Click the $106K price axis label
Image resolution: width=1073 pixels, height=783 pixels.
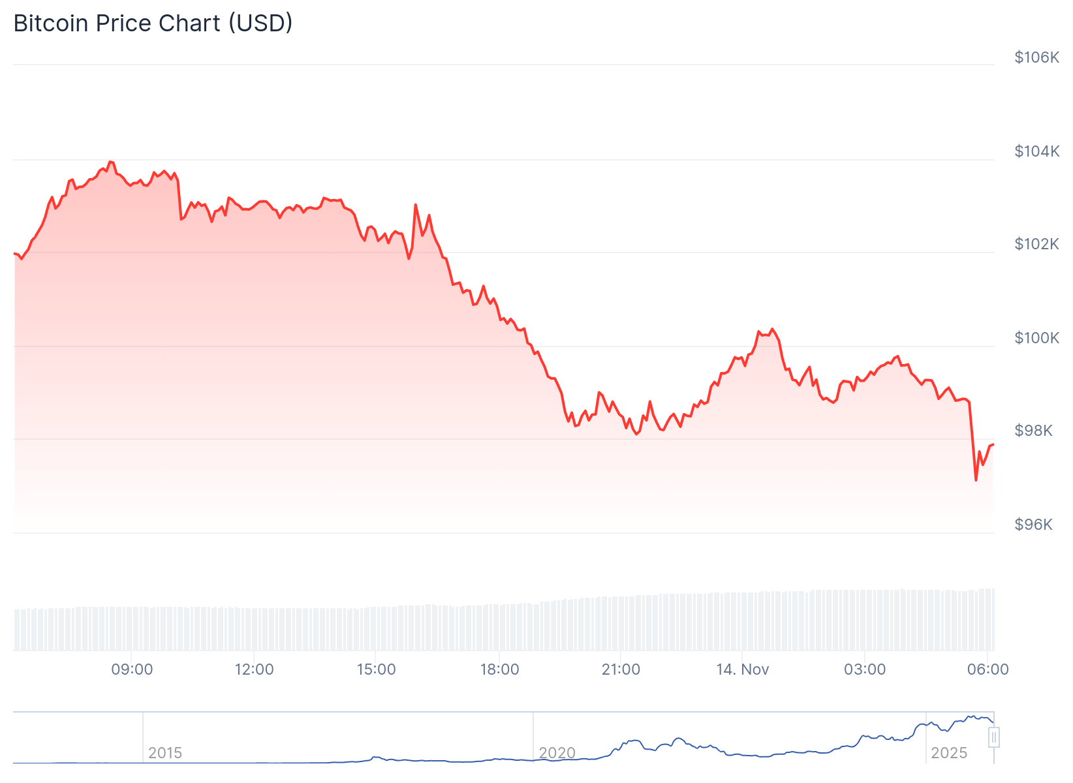pos(1036,57)
